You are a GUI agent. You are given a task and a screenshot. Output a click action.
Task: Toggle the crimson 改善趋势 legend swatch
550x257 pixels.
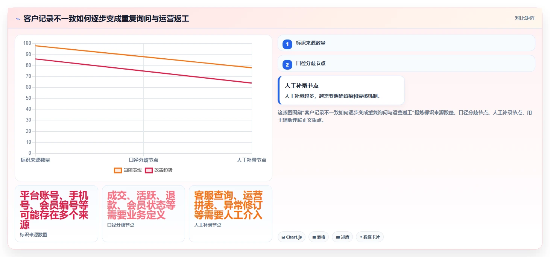pyautogui.click(x=149, y=170)
